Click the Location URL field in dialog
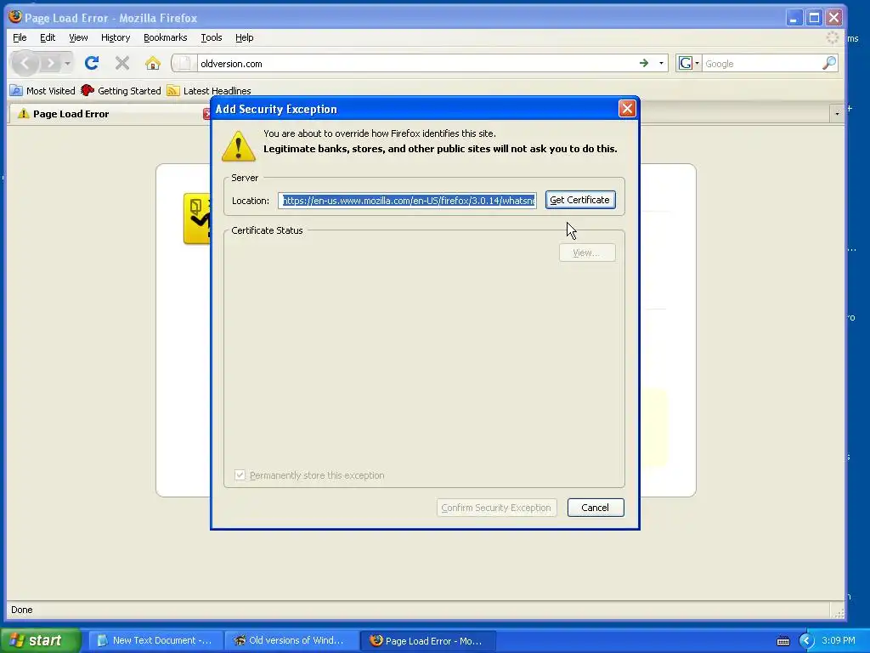 click(407, 201)
